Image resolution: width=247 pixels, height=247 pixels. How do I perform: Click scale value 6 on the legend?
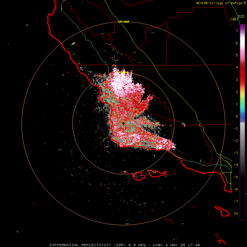pyautogui.click(x=237, y=43)
